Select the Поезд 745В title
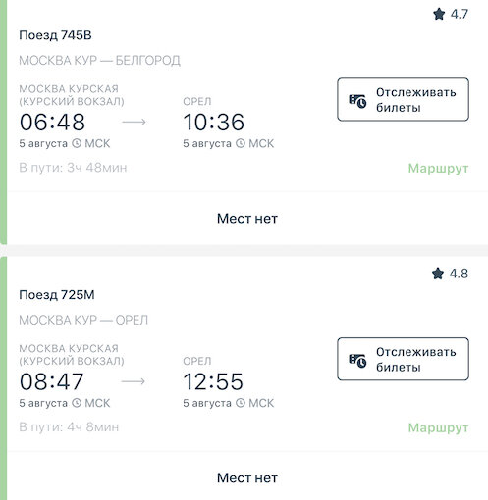This screenshot has width=488, height=500. (55, 35)
